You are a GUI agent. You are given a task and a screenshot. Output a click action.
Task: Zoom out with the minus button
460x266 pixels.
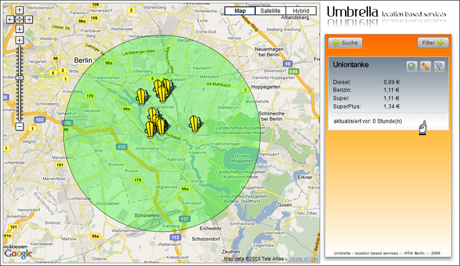19,127
